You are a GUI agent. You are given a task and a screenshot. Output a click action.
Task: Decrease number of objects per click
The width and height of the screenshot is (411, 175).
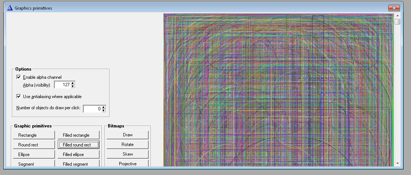coord(104,110)
